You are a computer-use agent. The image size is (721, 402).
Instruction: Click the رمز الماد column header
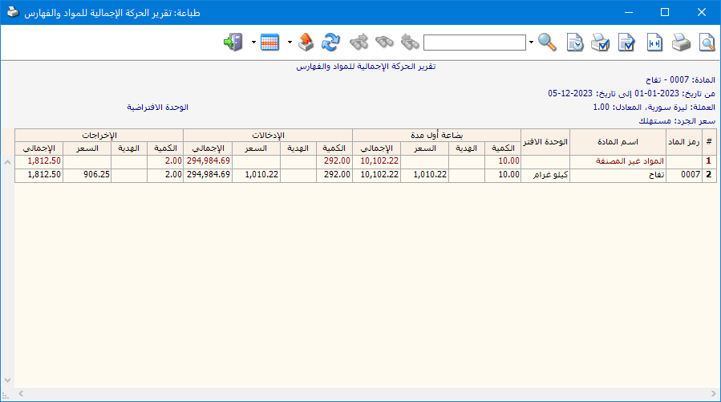(684, 142)
